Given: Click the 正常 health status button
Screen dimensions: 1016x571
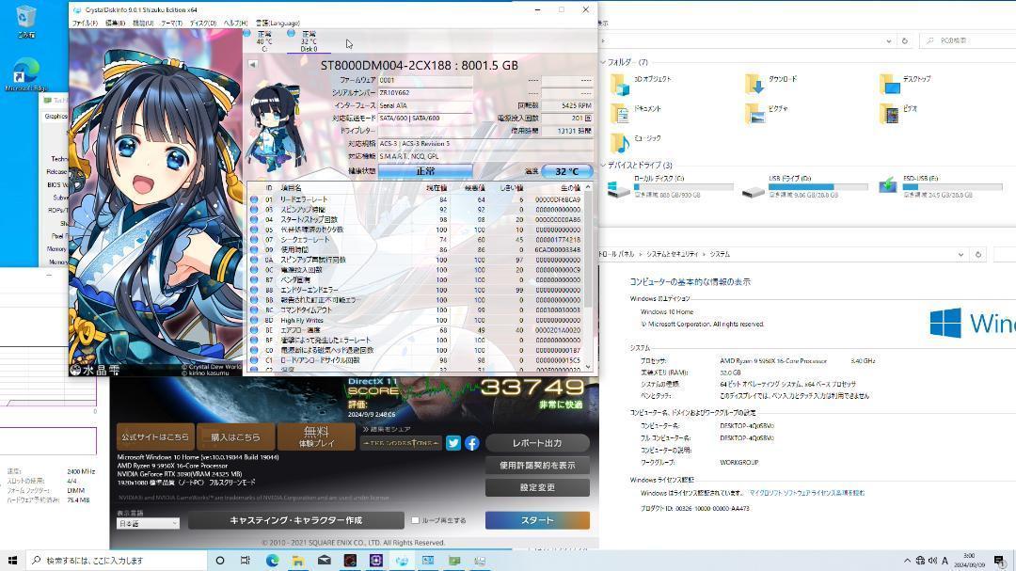Looking at the screenshot, I should click(x=425, y=171).
